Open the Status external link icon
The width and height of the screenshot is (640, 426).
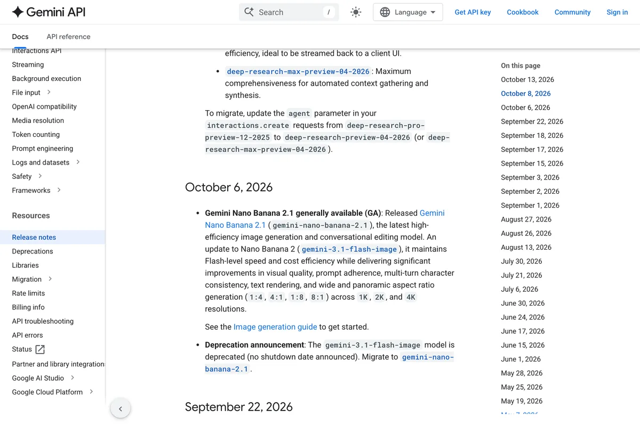(x=40, y=349)
